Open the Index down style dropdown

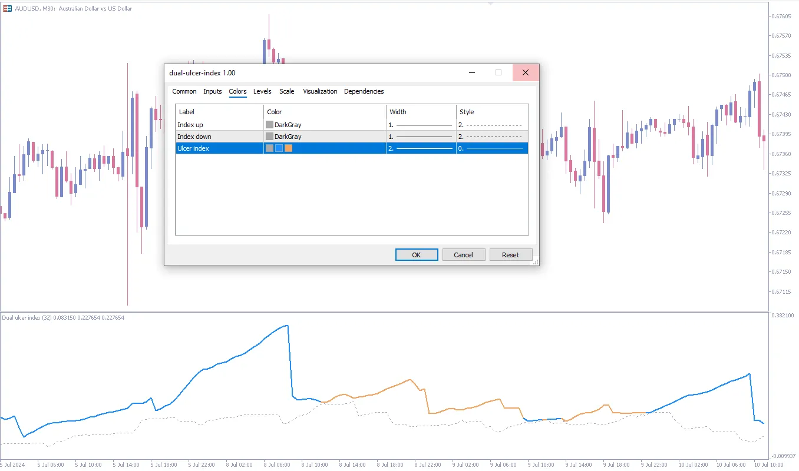[x=491, y=137]
